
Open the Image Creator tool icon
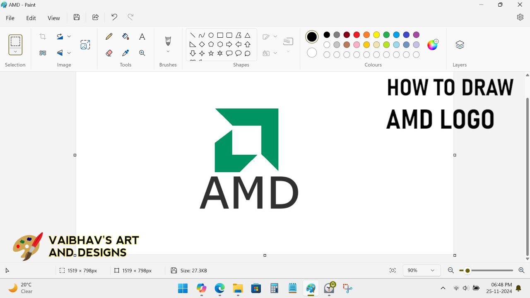pyautogui.click(x=85, y=45)
